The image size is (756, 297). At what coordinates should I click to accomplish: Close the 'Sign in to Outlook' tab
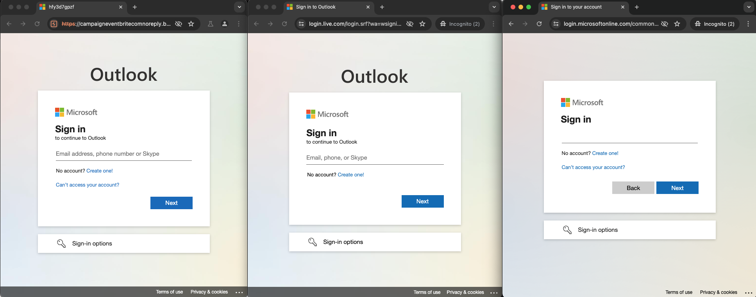368,7
